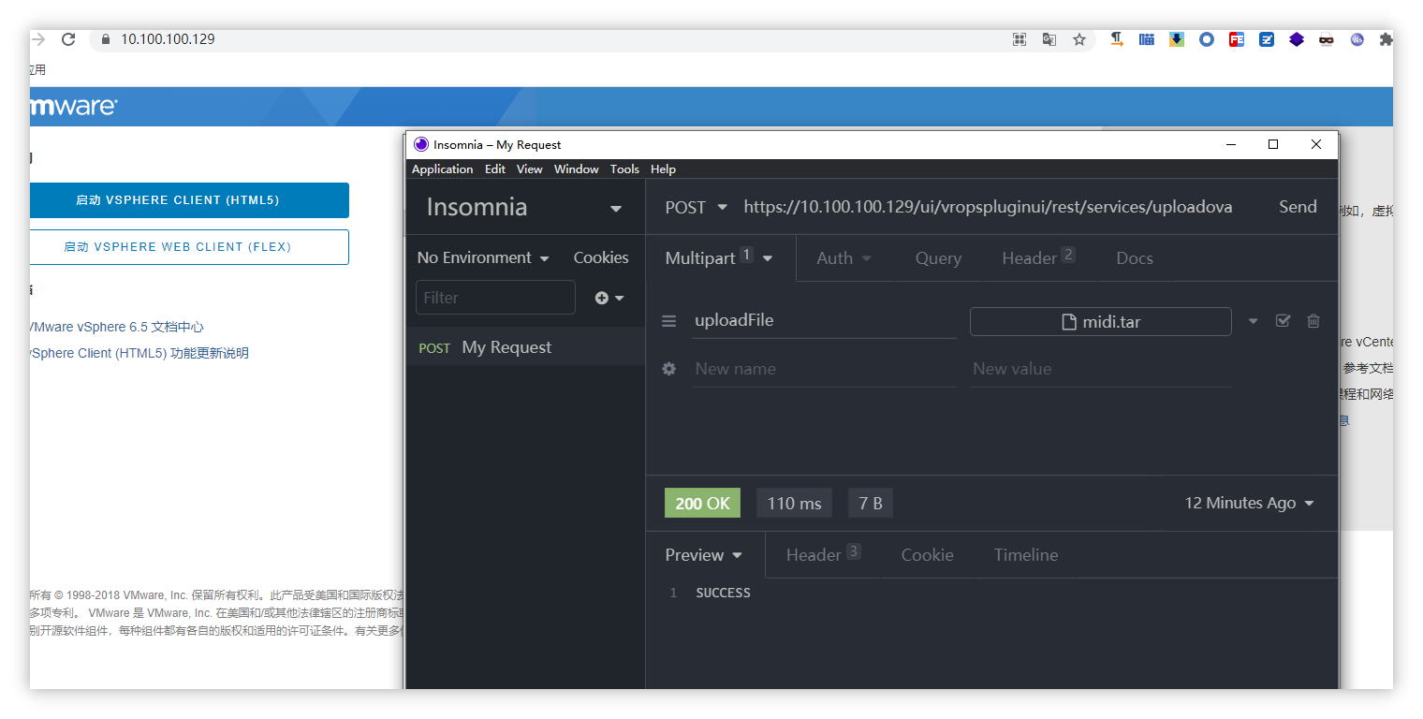Open the No Environment dropdown
The width and height of the screenshot is (1423, 719).
pos(483,257)
